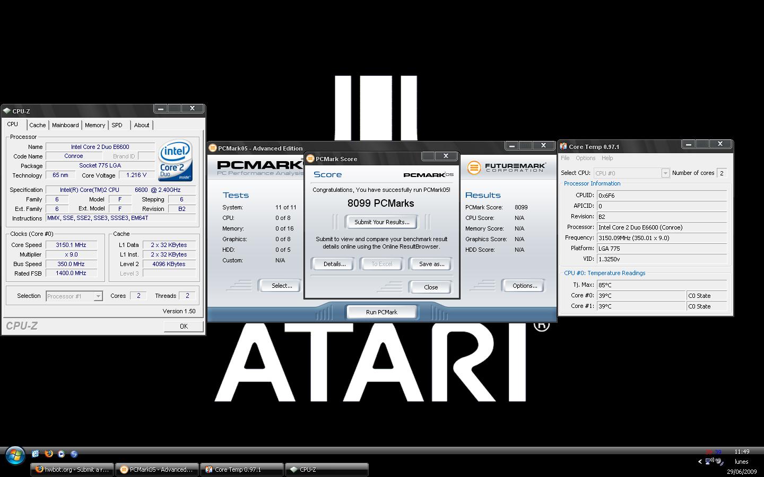This screenshot has width=764, height=477.
Task: Click the PCMark05 main window title icon
Action: (x=213, y=148)
